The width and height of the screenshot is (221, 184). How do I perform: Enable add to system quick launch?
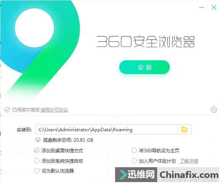pos(37,161)
